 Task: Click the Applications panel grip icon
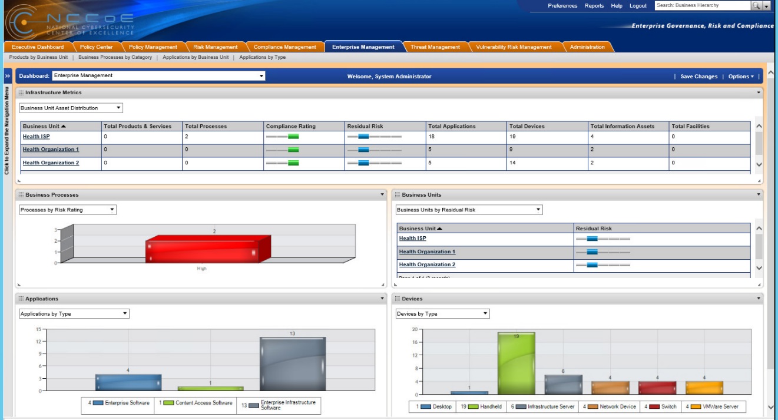tap(21, 299)
